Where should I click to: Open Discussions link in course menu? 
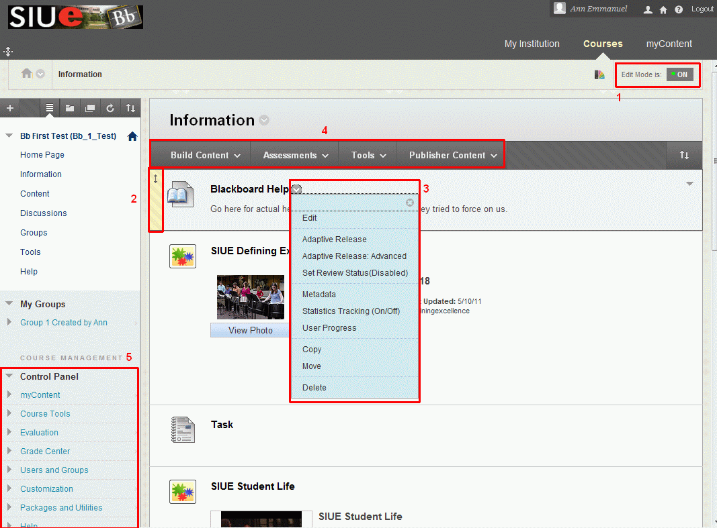click(x=44, y=213)
